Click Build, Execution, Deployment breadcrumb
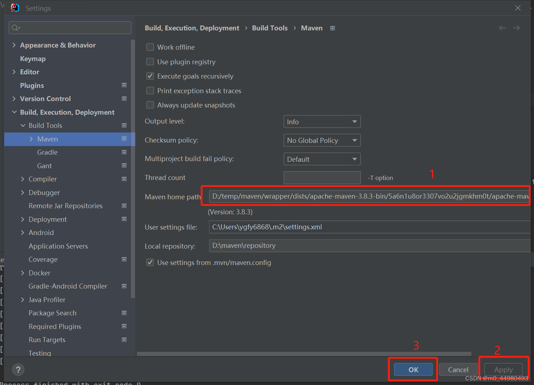Viewport: 534px width, 385px height. click(192, 28)
